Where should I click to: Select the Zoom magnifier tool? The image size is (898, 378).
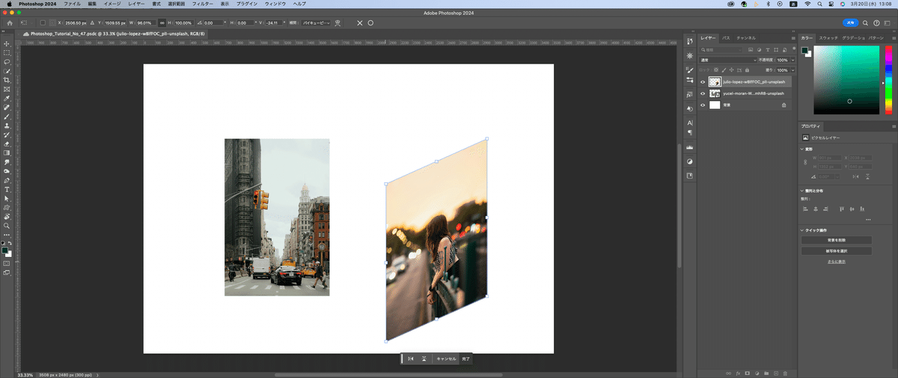click(x=7, y=225)
